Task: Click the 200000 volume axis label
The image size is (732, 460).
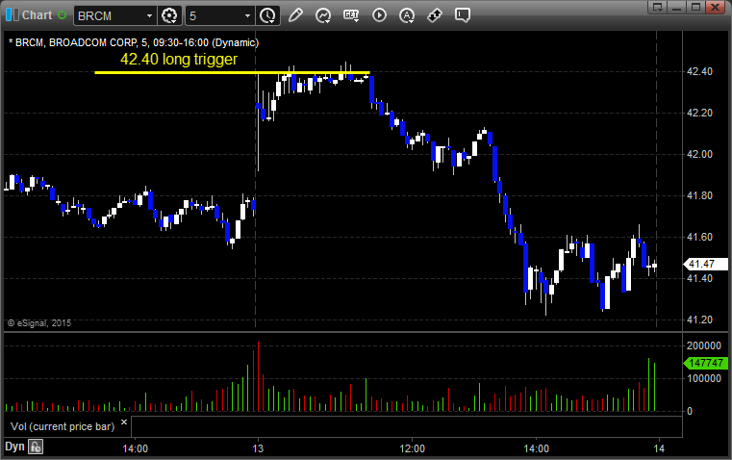Action: [x=704, y=345]
